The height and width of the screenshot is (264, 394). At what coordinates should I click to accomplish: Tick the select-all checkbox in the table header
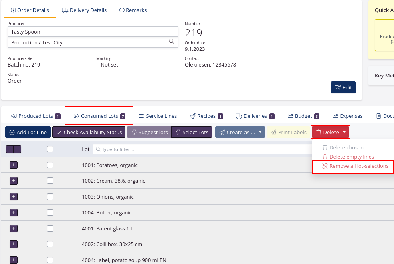click(50, 149)
